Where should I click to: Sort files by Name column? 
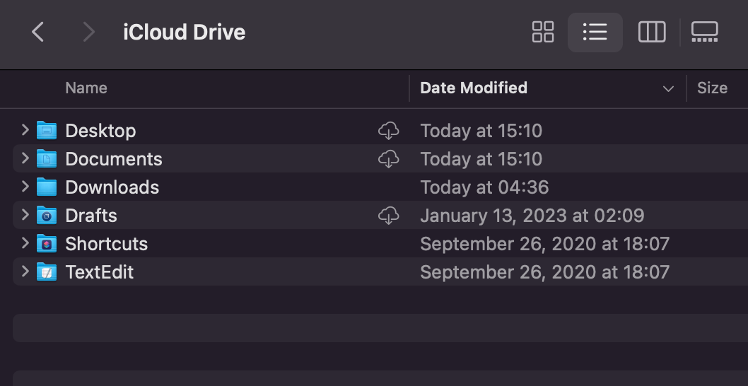[x=86, y=88]
